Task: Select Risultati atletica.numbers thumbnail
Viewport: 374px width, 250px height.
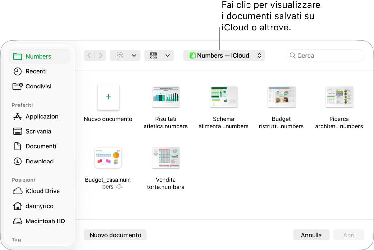Action: [x=166, y=97]
